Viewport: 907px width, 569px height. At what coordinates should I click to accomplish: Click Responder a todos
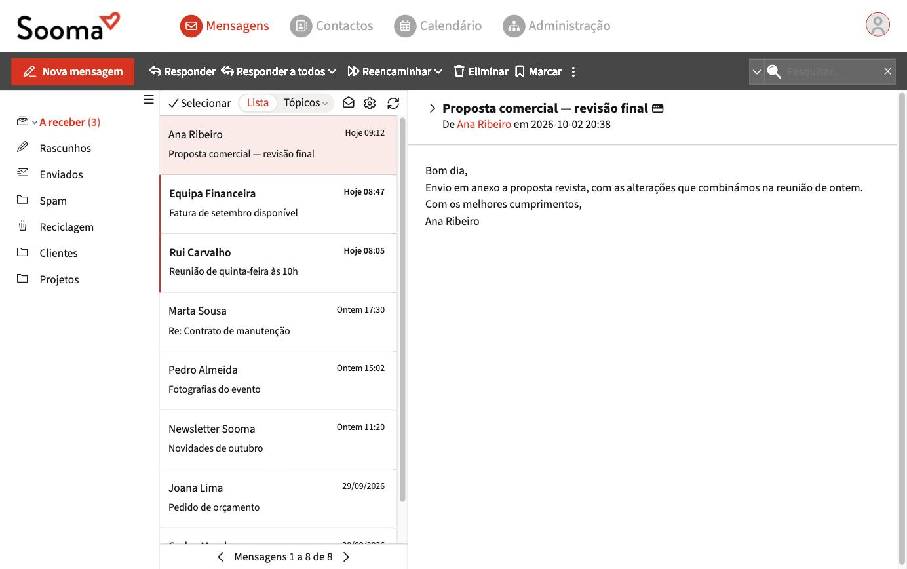click(x=273, y=71)
